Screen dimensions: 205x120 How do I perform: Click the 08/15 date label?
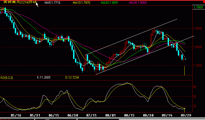(129, 115)
